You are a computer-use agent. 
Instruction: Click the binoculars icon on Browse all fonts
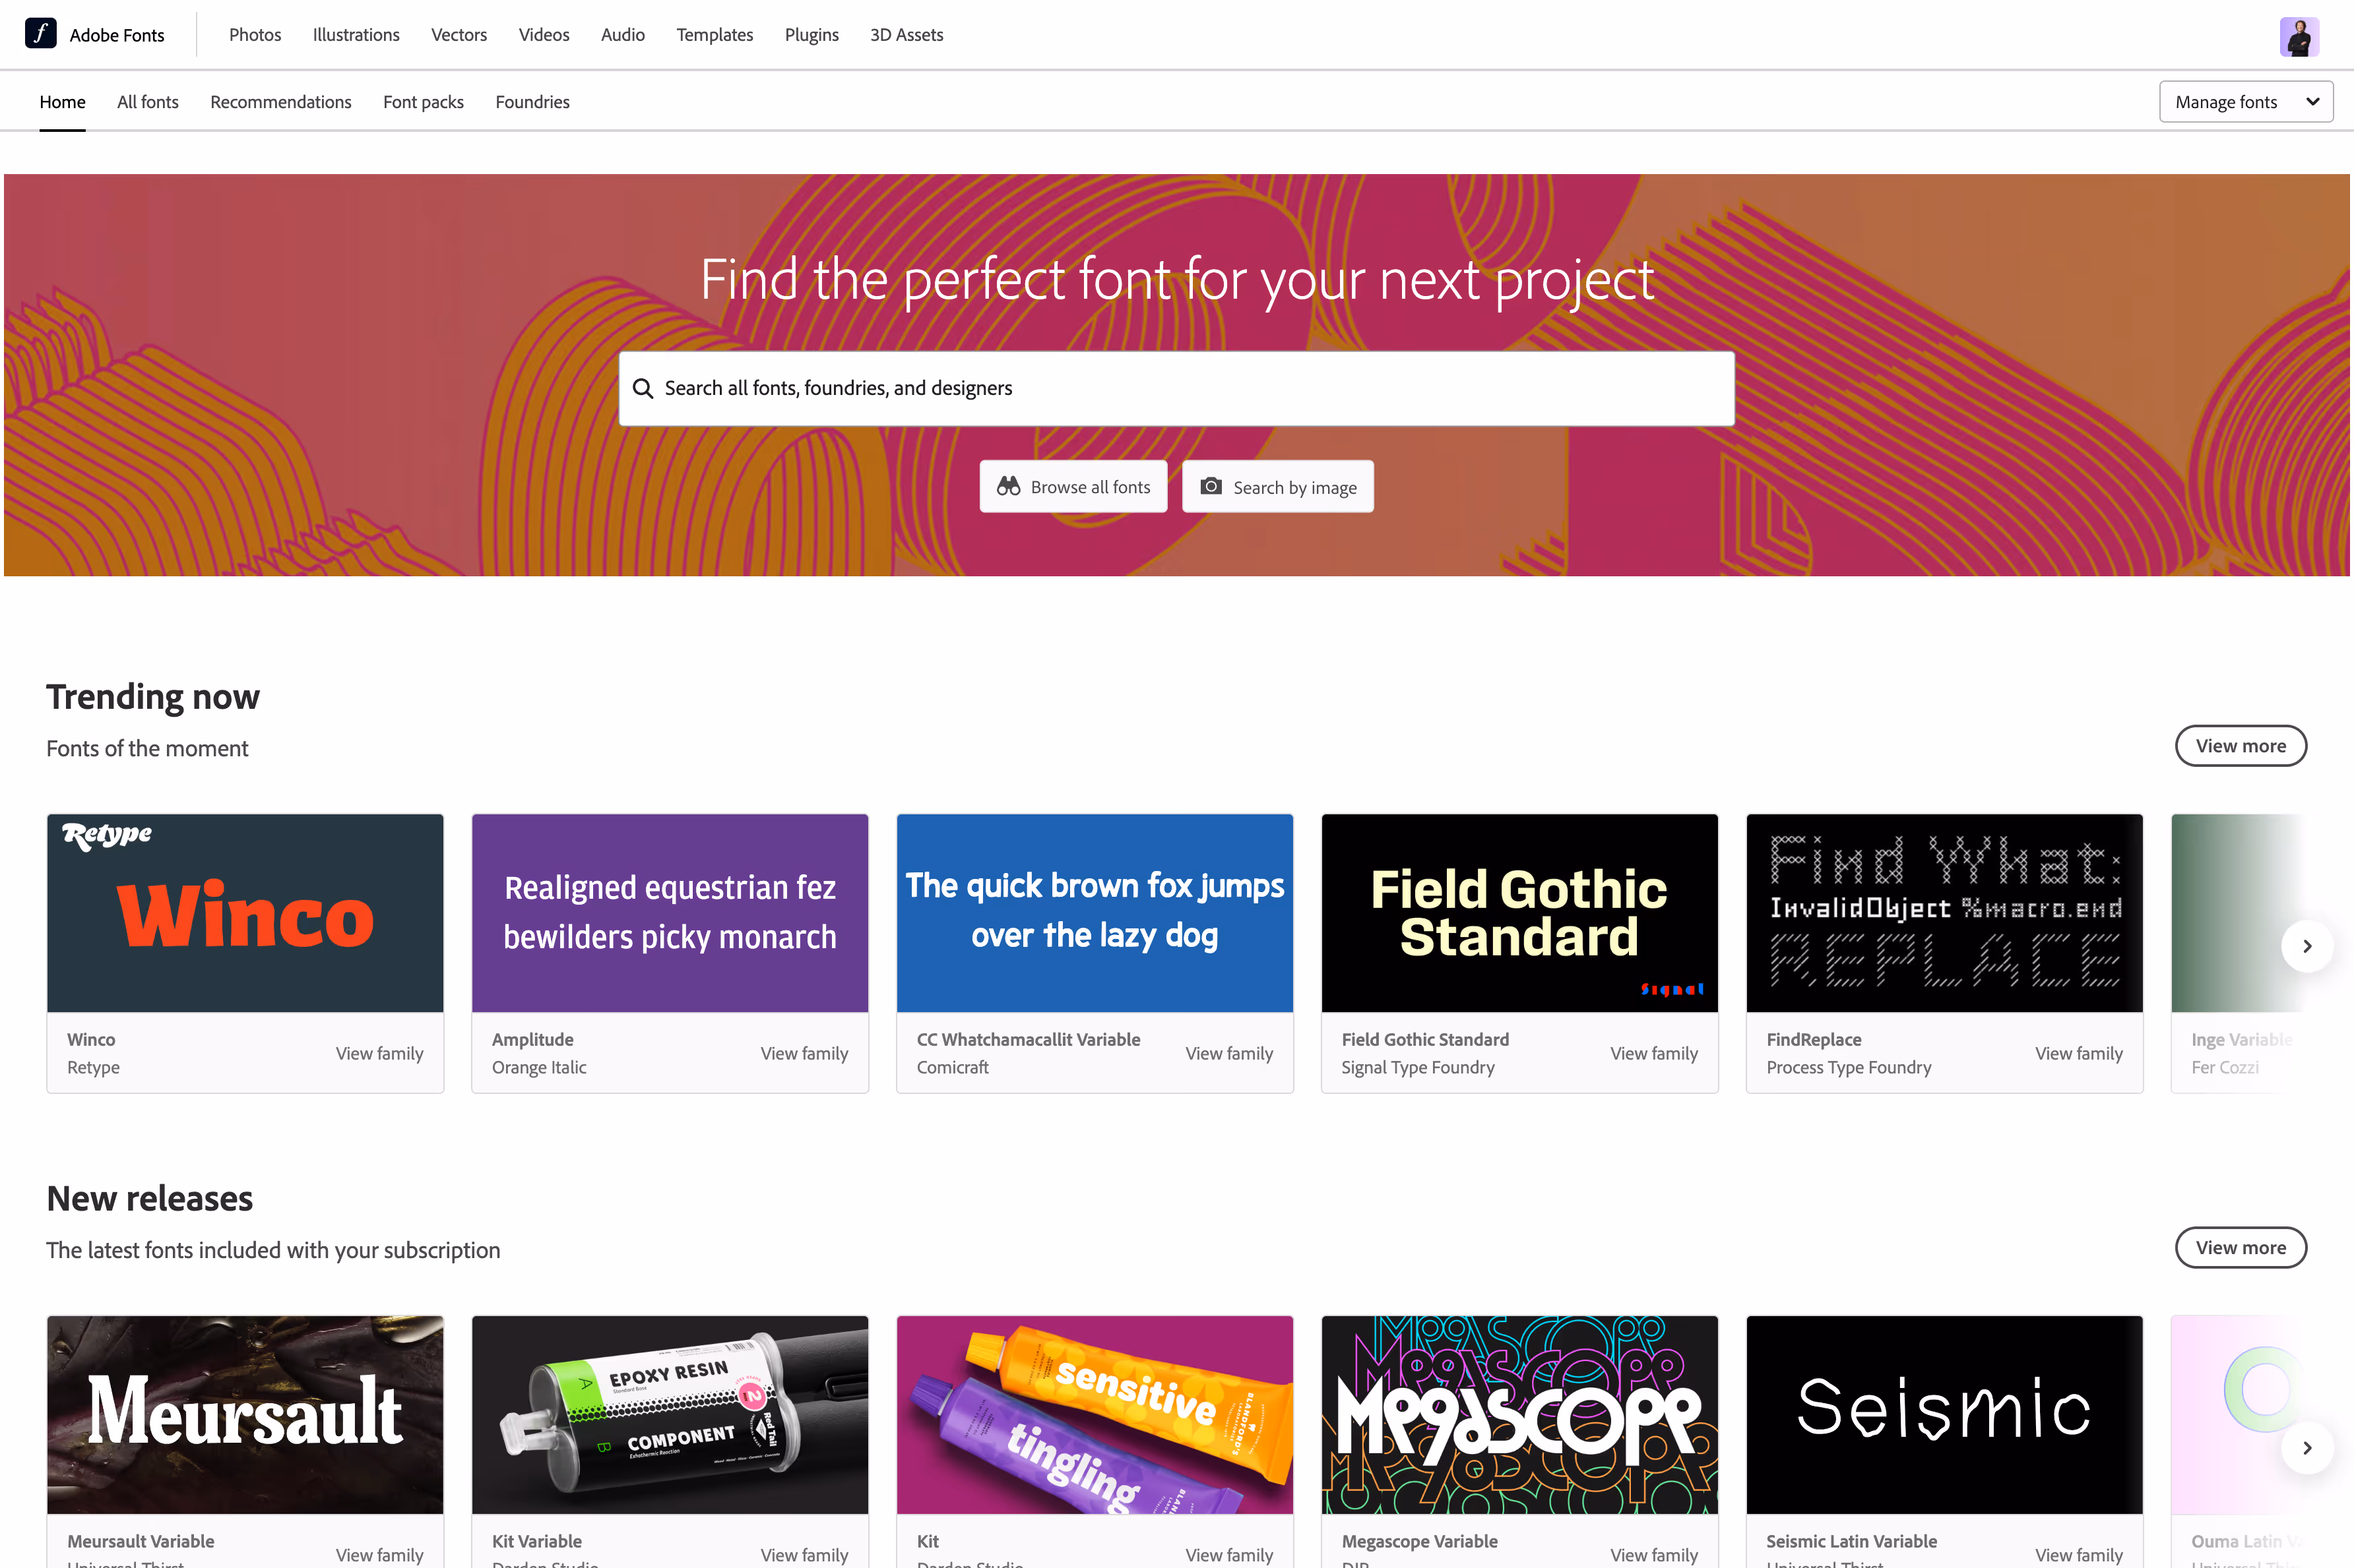[1008, 486]
